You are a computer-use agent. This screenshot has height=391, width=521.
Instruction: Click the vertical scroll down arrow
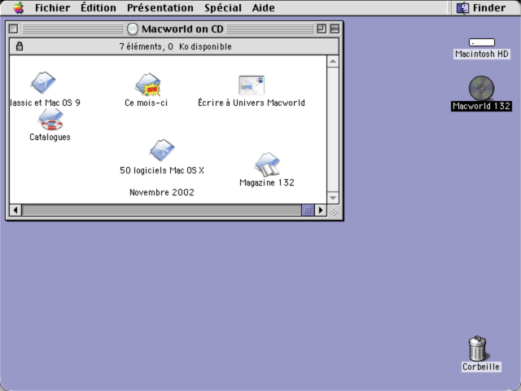(333, 198)
